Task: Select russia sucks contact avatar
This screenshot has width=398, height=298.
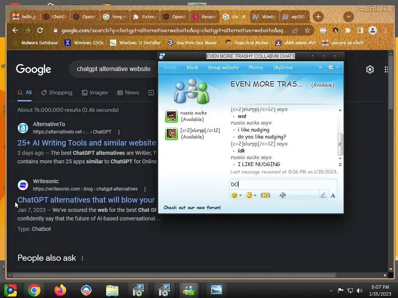Action: (171, 116)
